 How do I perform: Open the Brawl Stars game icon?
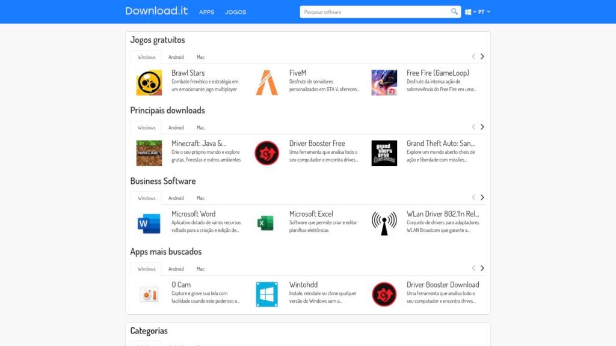click(x=149, y=82)
